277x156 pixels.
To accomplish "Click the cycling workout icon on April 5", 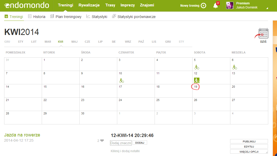I will click(197, 67).
